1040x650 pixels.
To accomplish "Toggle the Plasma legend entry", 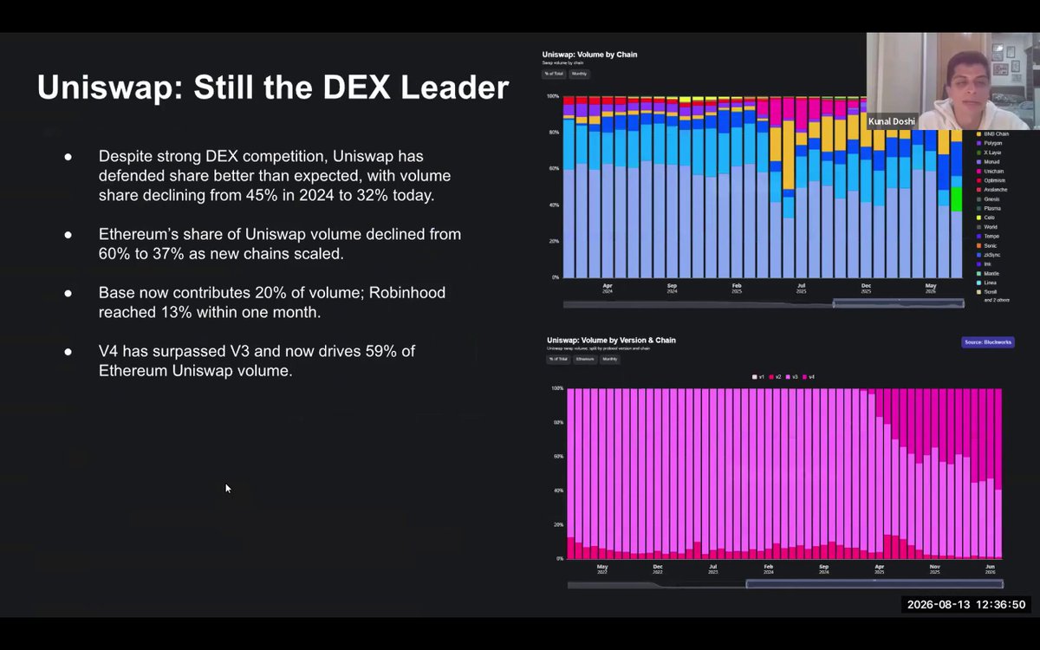I will tap(990, 208).
